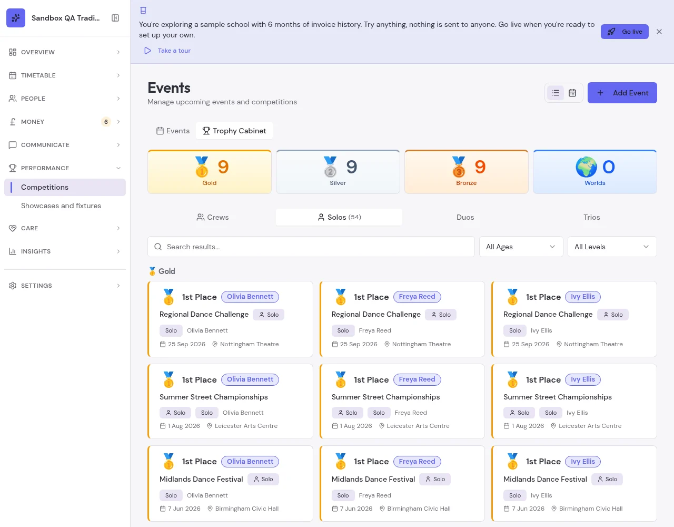Screen dimensions: 674x527
Task: Click the search magnifier icon
Action: pos(158,247)
